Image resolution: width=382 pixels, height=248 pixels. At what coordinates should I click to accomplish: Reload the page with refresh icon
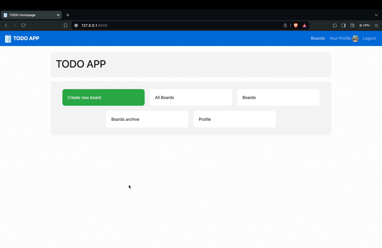(x=23, y=25)
